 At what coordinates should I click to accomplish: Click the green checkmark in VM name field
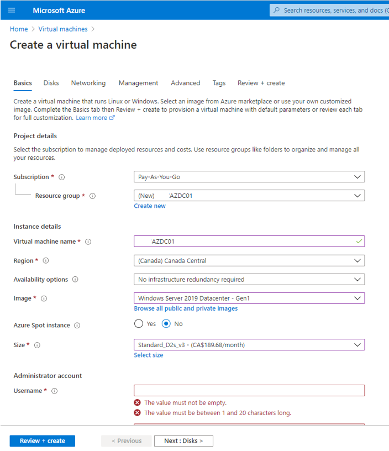pos(359,242)
